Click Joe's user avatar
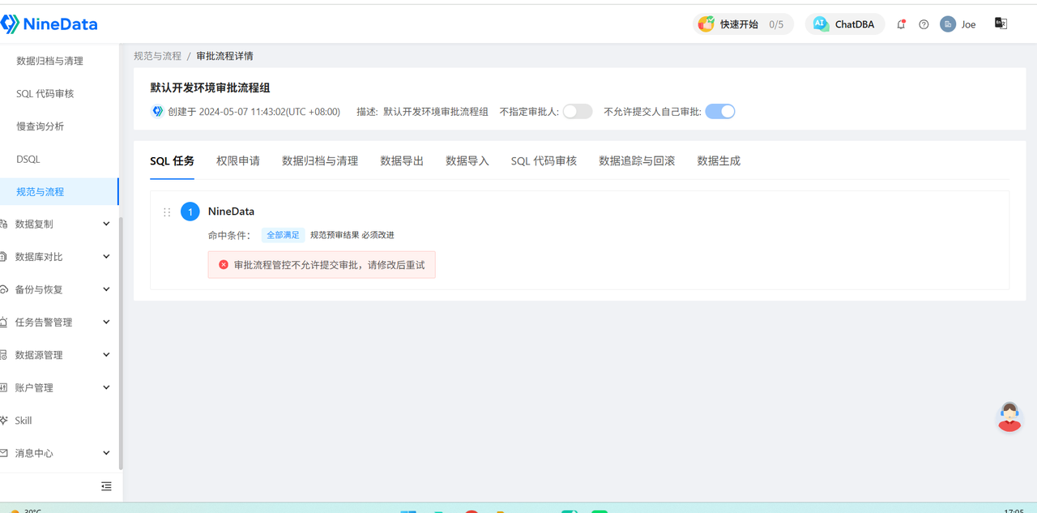 pyautogui.click(x=948, y=24)
